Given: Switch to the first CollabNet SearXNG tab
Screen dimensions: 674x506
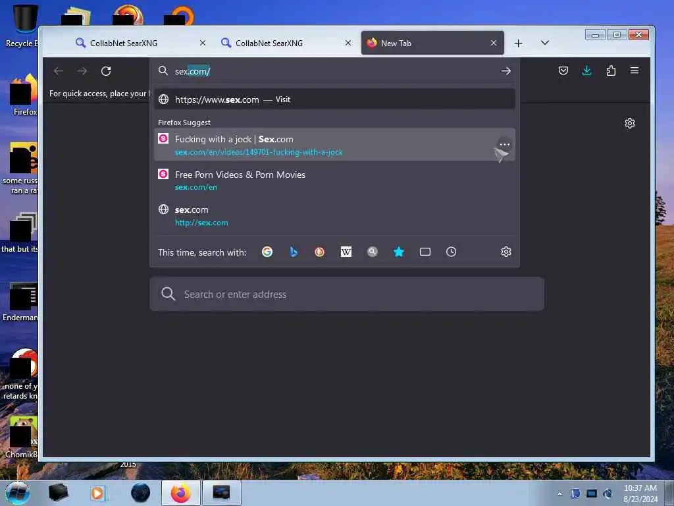Looking at the screenshot, I should [x=140, y=43].
